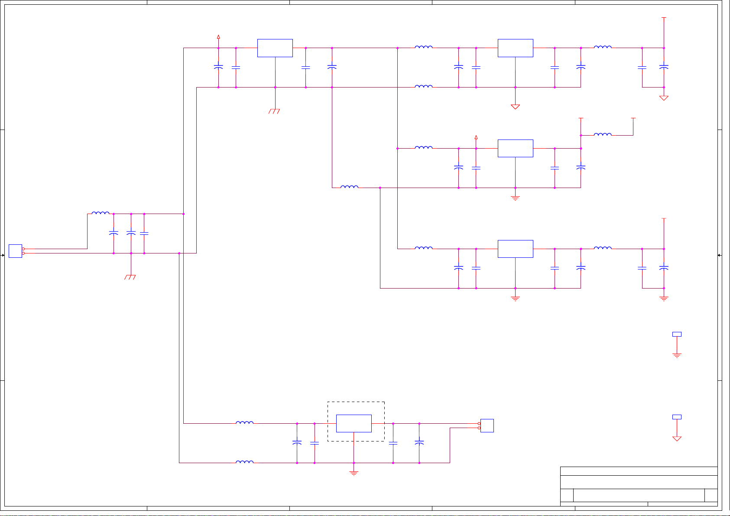Click the supply rail symbol above the lowest regulator's output
730x516 pixels.
[664, 219]
